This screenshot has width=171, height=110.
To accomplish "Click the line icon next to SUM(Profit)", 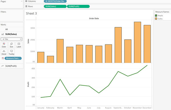I will click(3, 66).
